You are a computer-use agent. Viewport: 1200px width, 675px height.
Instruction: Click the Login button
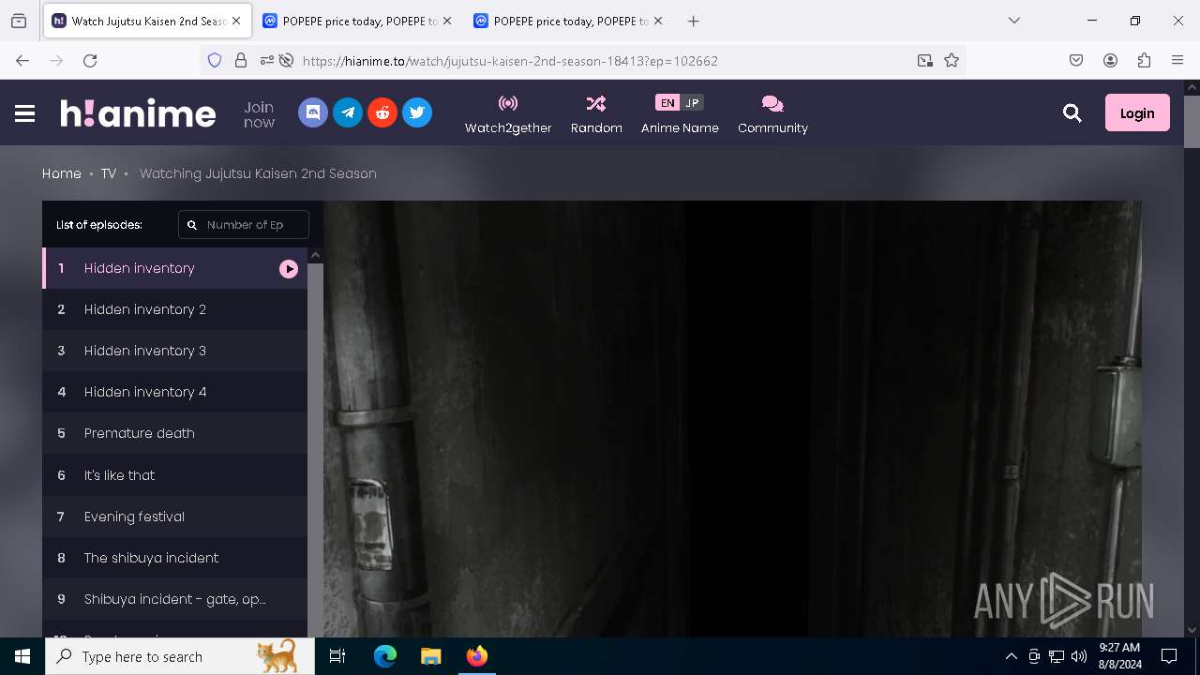1137,112
